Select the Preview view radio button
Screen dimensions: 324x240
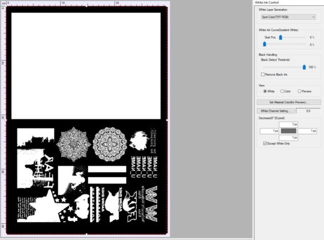coord(299,91)
